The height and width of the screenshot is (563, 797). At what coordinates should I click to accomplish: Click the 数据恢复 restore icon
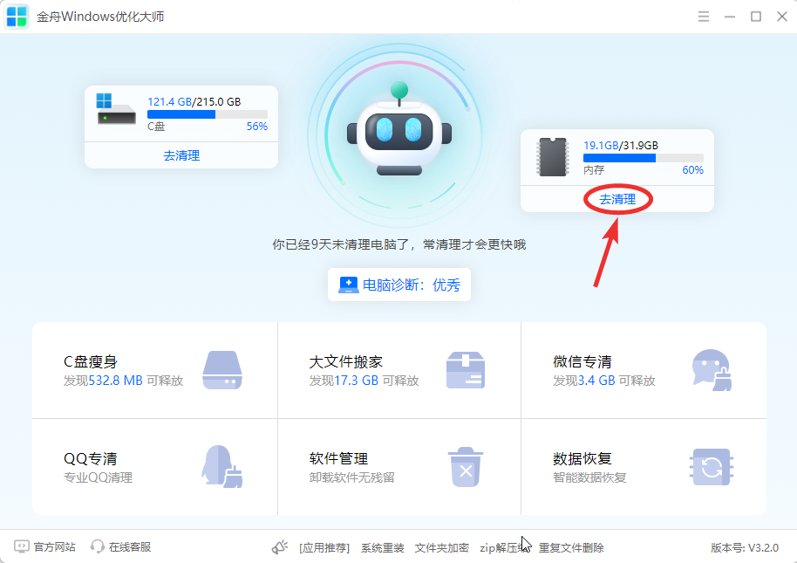[712, 466]
